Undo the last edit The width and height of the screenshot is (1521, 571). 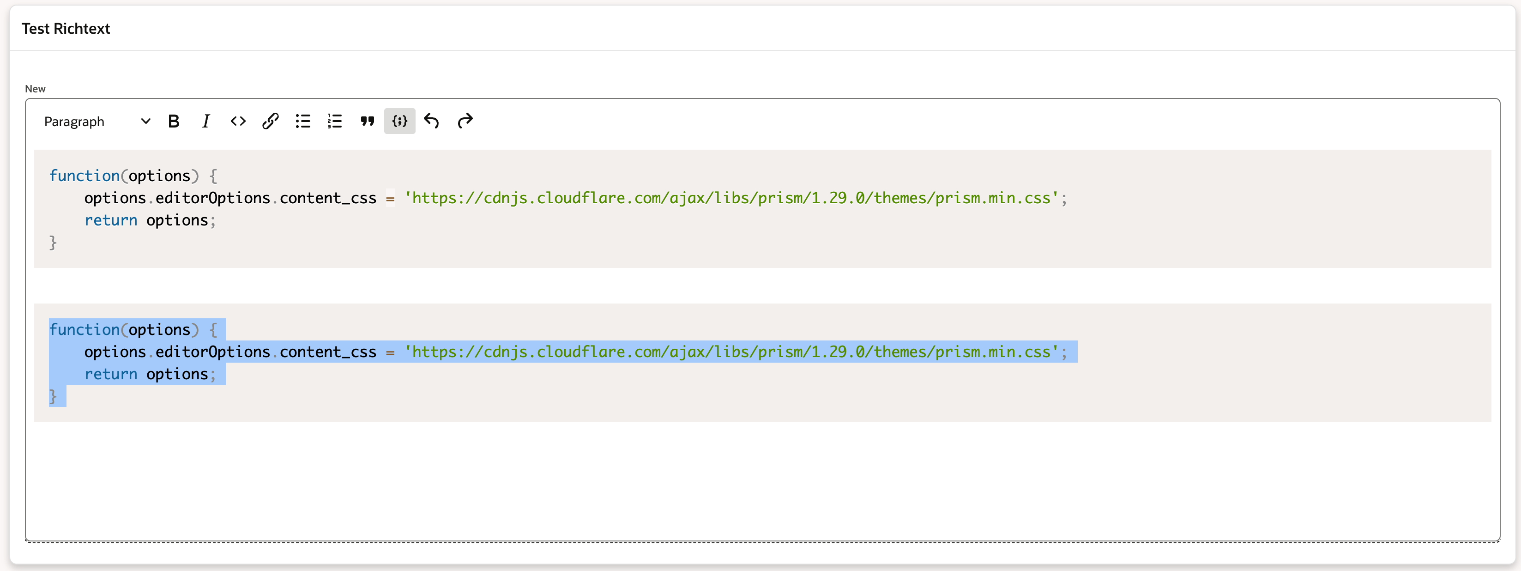(432, 121)
